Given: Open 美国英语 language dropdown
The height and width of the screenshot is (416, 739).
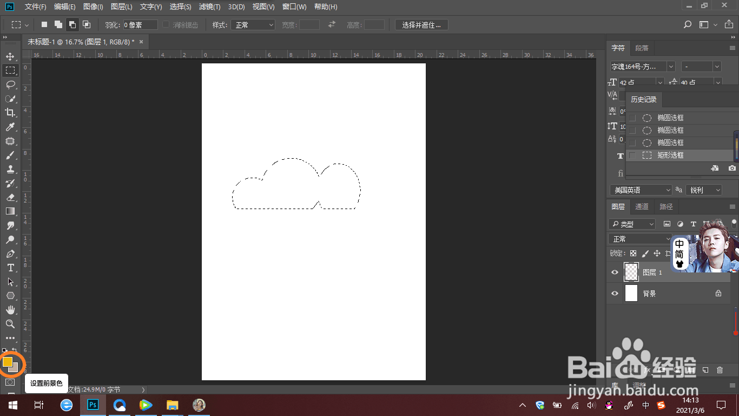Looking at the screenshot, I should [641, 190].
